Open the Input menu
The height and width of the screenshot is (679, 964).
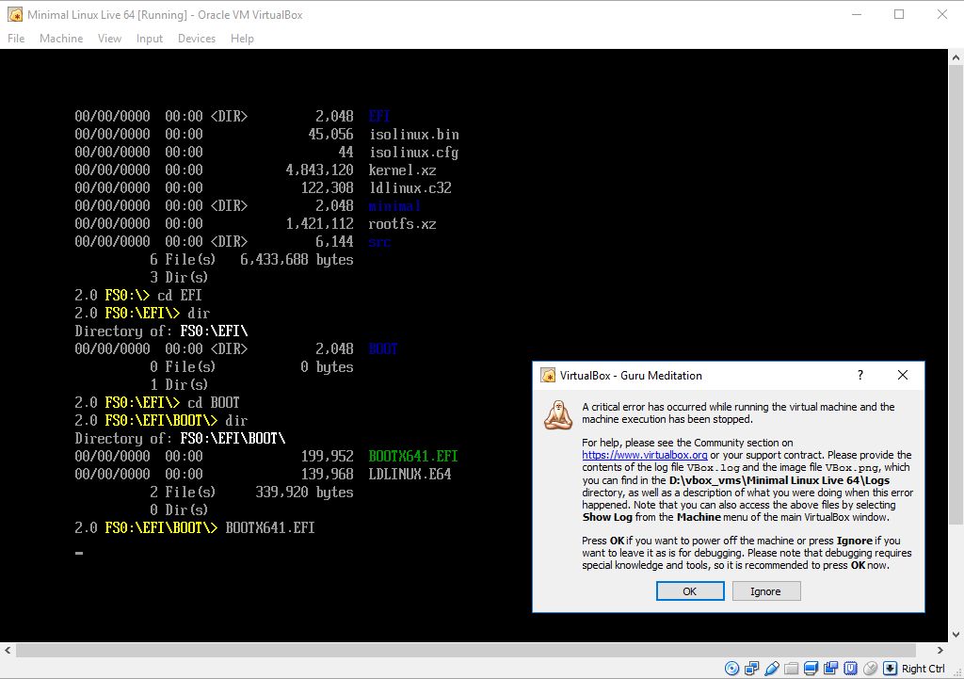151,39
